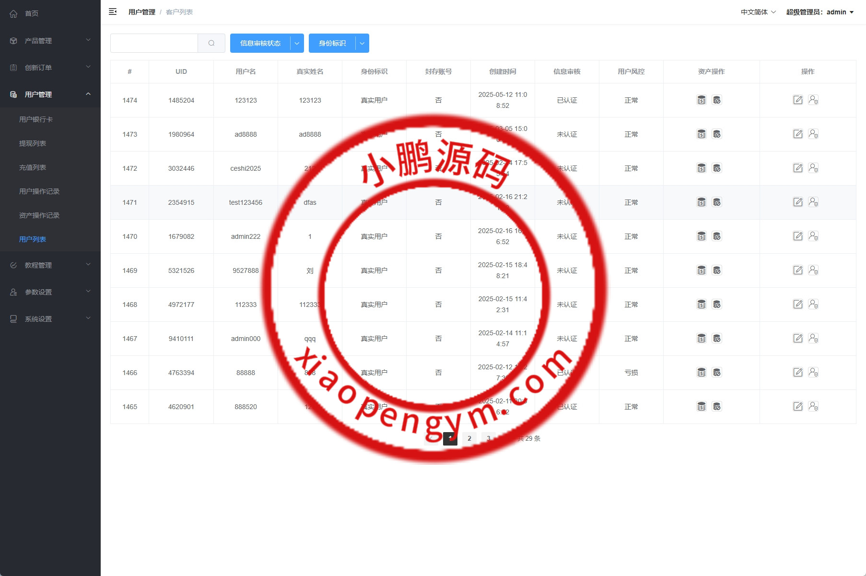Viewport: 866px width, 576px height.
Task: Click user settings icon for test123456 row
Action: (x=813, y=202)
